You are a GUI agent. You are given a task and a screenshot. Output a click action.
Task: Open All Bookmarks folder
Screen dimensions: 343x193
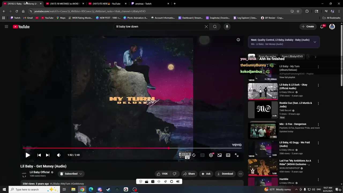tap(331, 18)
